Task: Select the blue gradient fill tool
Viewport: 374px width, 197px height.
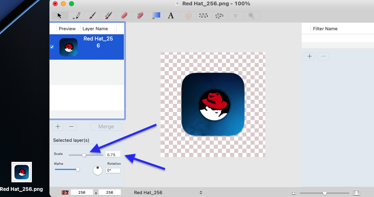Action: tap(156, 15)
